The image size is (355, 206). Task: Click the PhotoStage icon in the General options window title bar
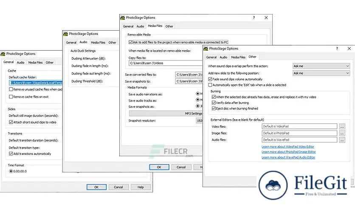(3, 54)
